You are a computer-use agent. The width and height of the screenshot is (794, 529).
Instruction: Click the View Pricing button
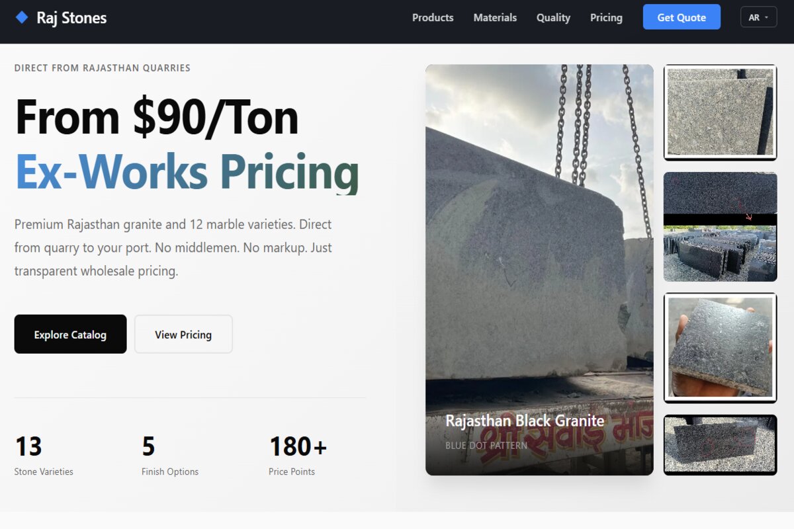point(183,335)
